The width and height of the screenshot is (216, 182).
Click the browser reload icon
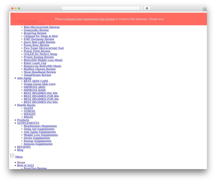[140, 9]
